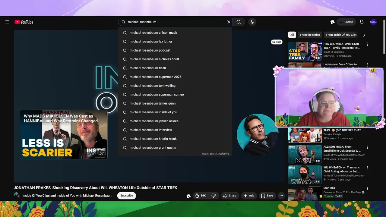
Task: Select suggestion michael rosenbaum allison mack
Action: (175, 33)
